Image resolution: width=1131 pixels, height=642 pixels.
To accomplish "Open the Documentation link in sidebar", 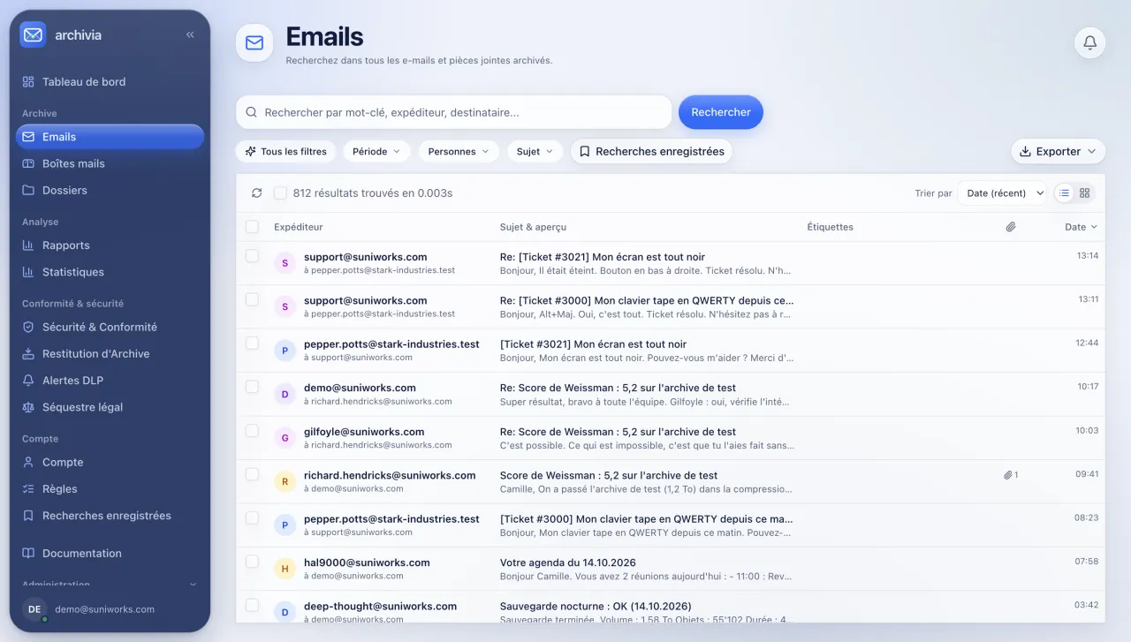I will (x=110, y=553).
